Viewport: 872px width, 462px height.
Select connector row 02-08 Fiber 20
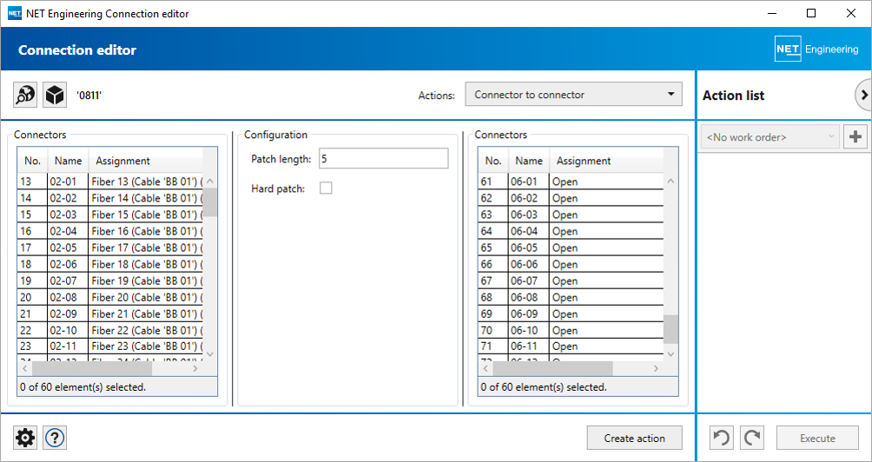(110, 297)
